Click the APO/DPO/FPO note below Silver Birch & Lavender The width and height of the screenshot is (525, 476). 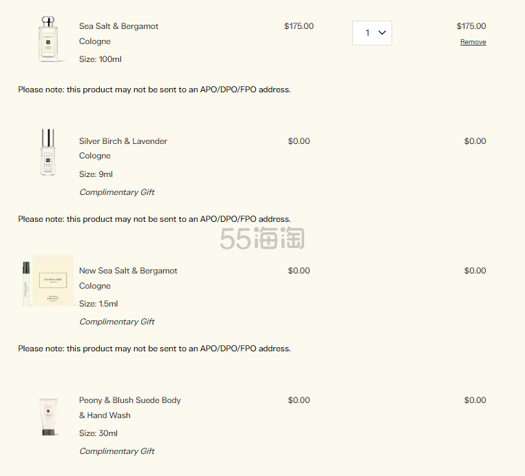154,219
